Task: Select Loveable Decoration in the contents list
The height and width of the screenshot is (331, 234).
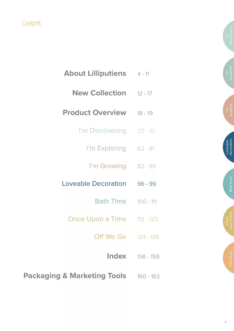Action: click(94, 184)
